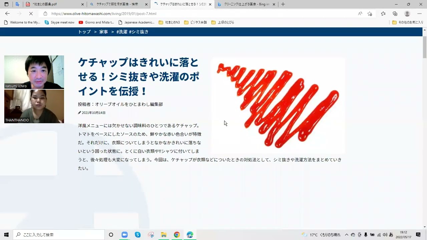Viewport: 427px width, 240px height.
Task: Open Google Chrome from the taskbar
Action: point(177,235)
